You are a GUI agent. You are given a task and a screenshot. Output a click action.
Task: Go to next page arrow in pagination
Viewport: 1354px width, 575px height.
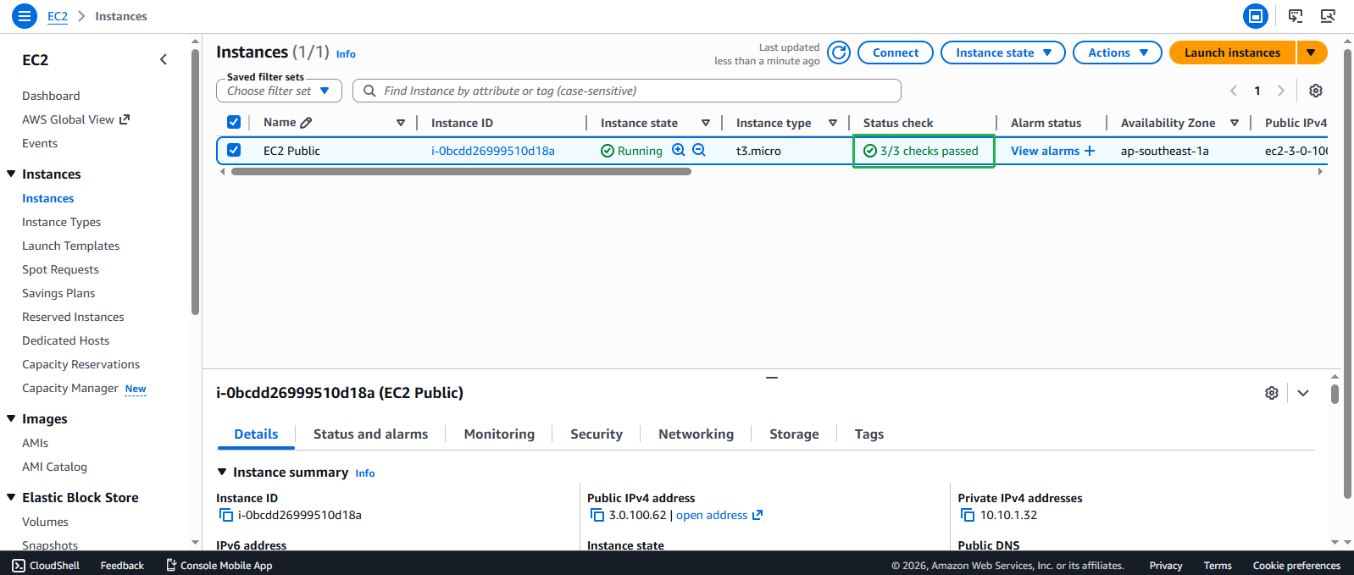point(1281,91)
